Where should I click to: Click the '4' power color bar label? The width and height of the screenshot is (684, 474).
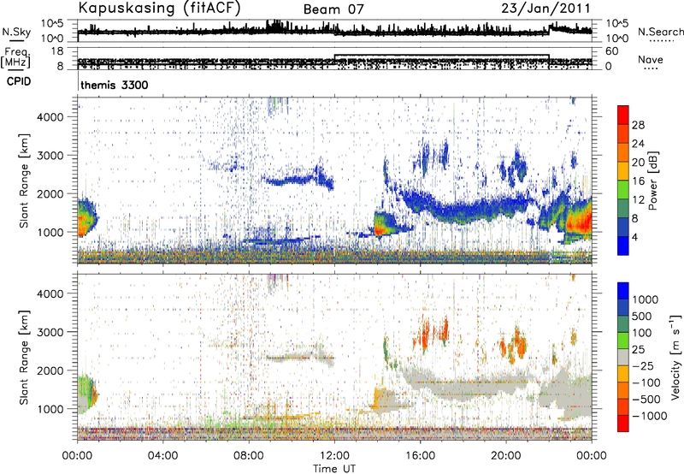click(x=634, y=238)
